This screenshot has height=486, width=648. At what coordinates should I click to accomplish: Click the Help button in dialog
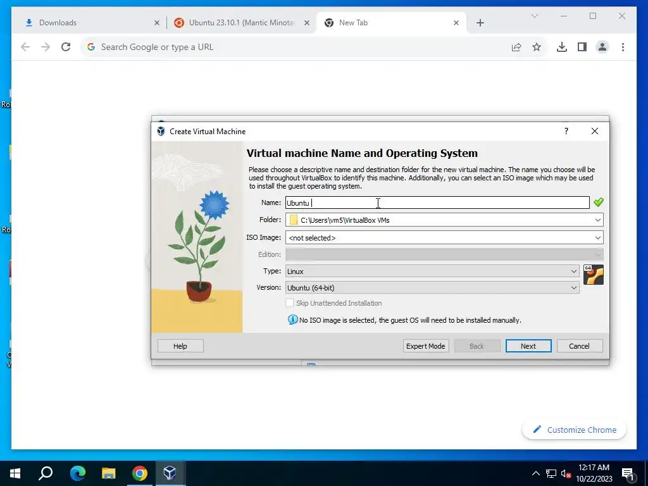(x=180, y=346)
